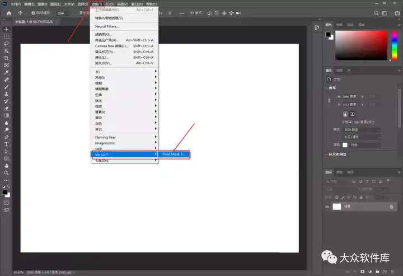
Task: Set the canvas to landscape orientation
Action: [352, 114]
